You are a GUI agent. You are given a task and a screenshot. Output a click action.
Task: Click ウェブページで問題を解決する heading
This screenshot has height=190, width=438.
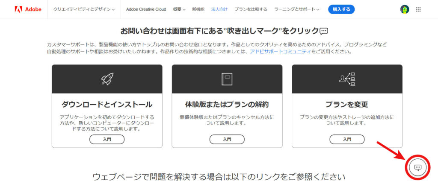219,177
